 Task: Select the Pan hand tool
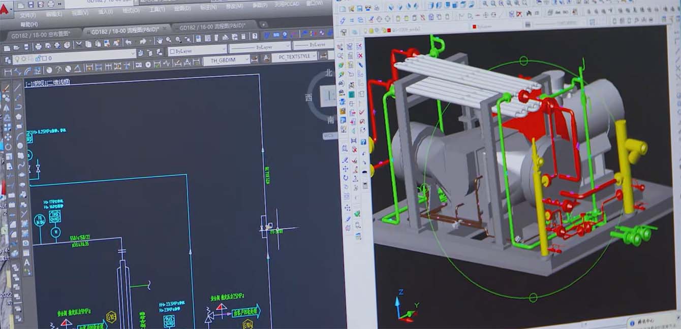pos(159,41)
